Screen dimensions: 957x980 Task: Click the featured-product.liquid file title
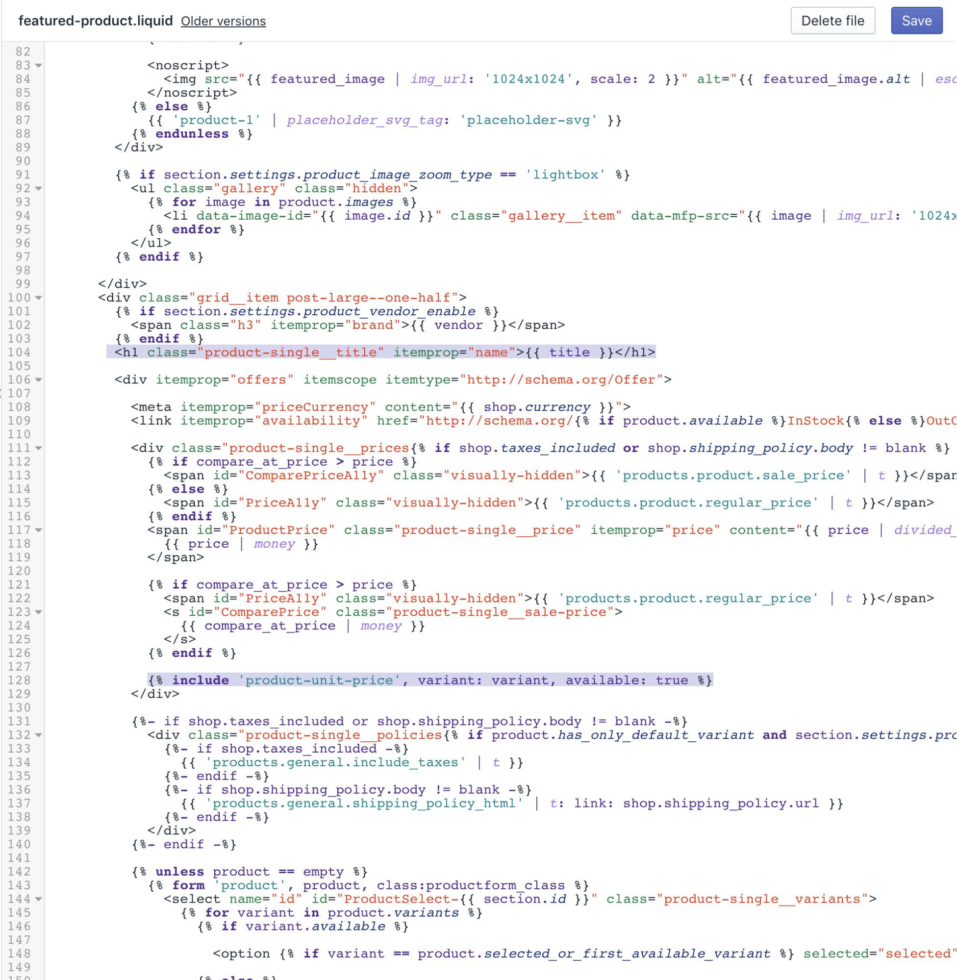coord(96,21)
